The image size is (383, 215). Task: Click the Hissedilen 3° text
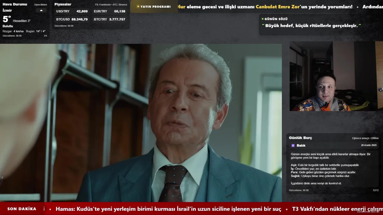click(x=22, y=21)
